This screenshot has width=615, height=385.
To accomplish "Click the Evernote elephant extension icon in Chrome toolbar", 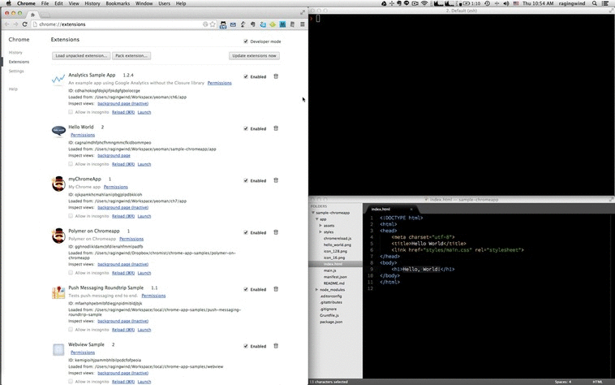I will click(x=253, y=24).
